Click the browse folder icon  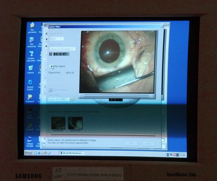coord(72,99)
